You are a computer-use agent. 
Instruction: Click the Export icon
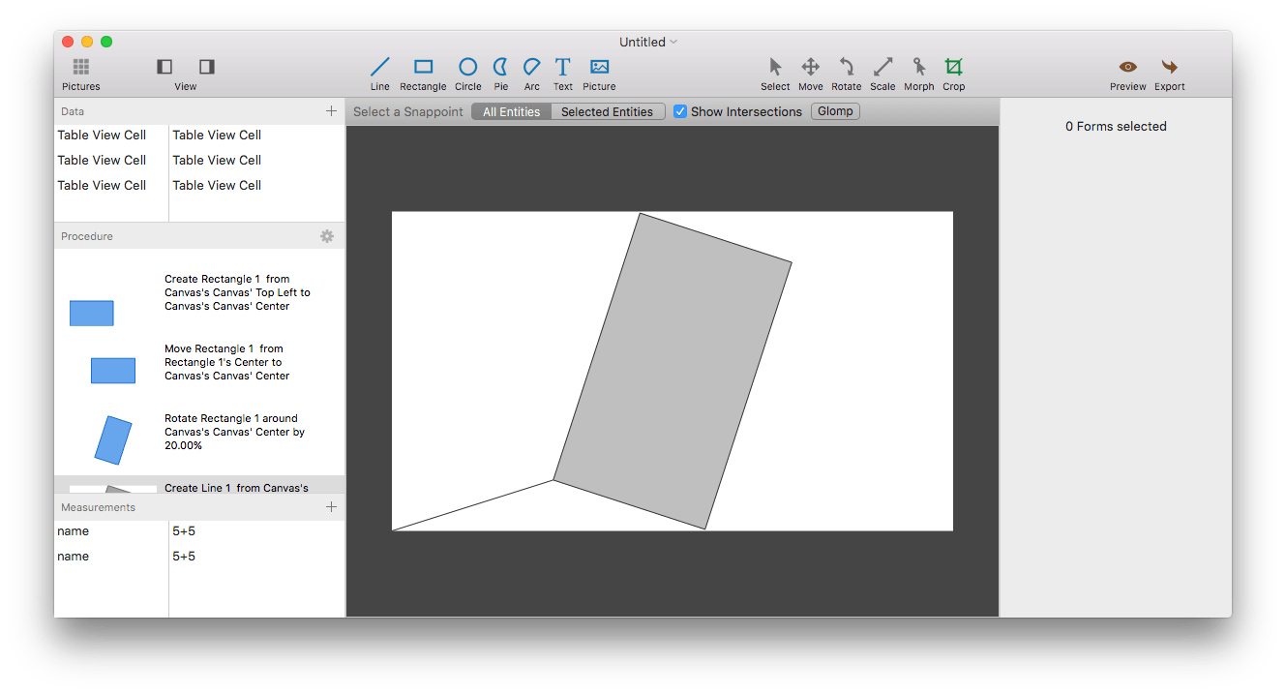(x=1169, y=72)
